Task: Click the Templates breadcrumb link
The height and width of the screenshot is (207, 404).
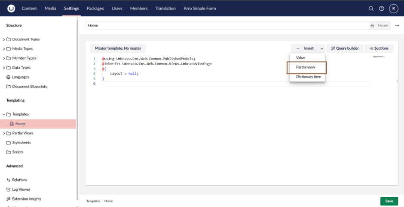Action: coord(93,201)
